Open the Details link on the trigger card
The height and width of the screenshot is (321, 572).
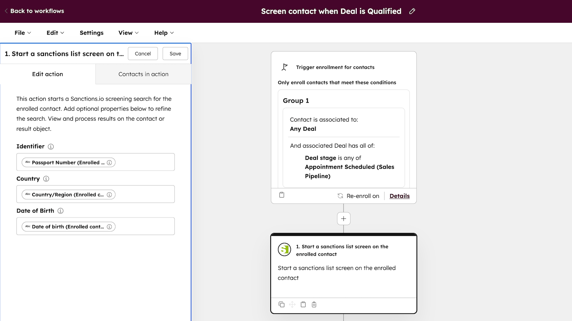(x=399, y=195)
